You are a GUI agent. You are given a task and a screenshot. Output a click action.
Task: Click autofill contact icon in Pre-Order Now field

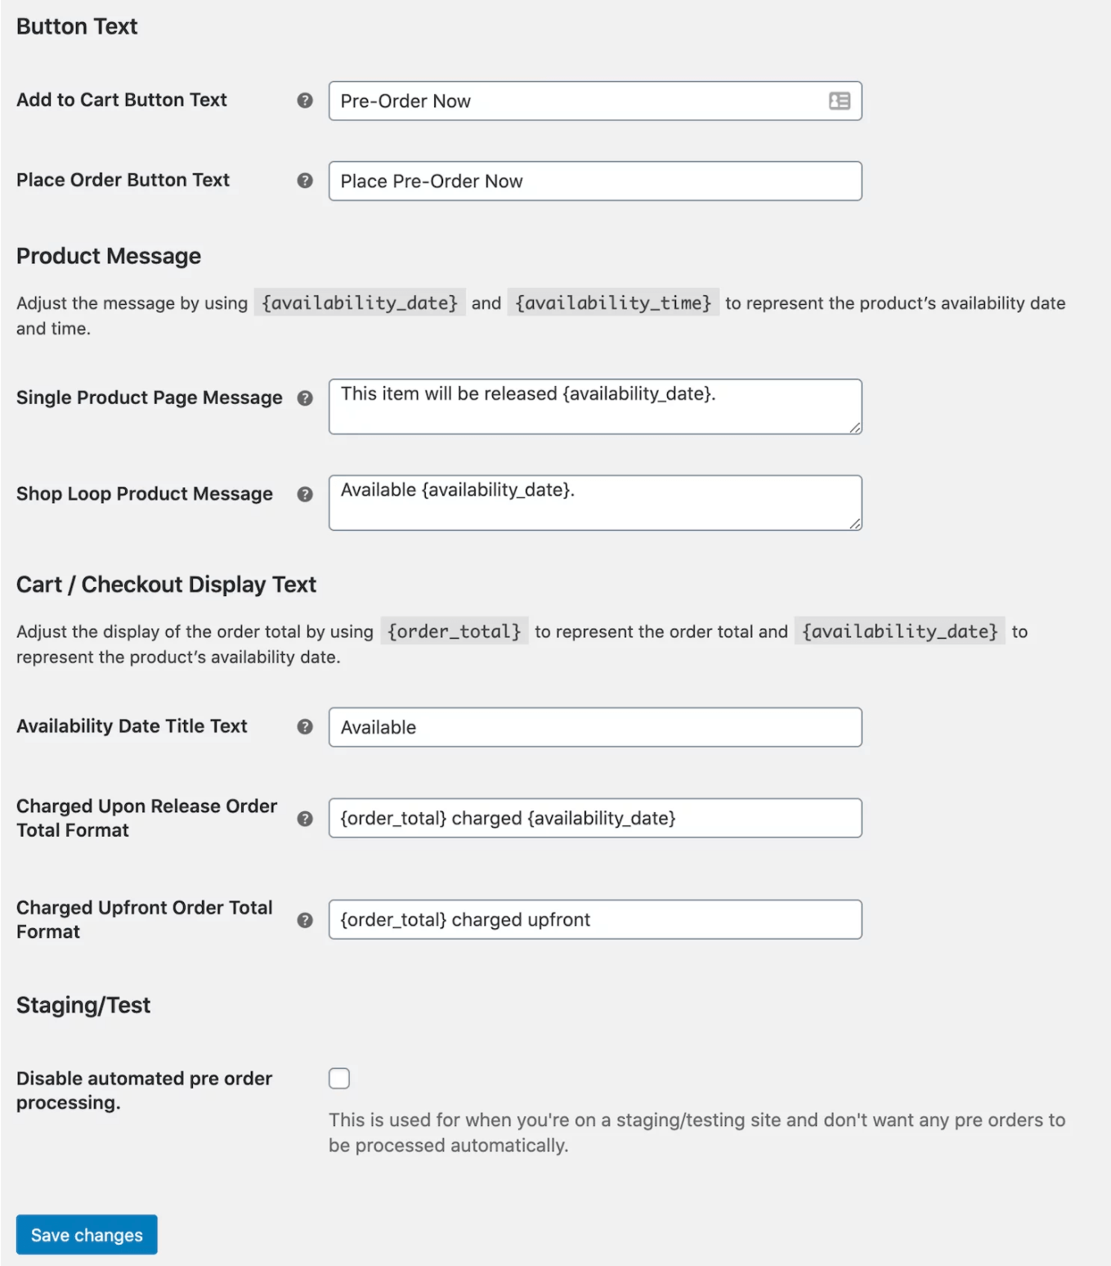tap(840, 101)
